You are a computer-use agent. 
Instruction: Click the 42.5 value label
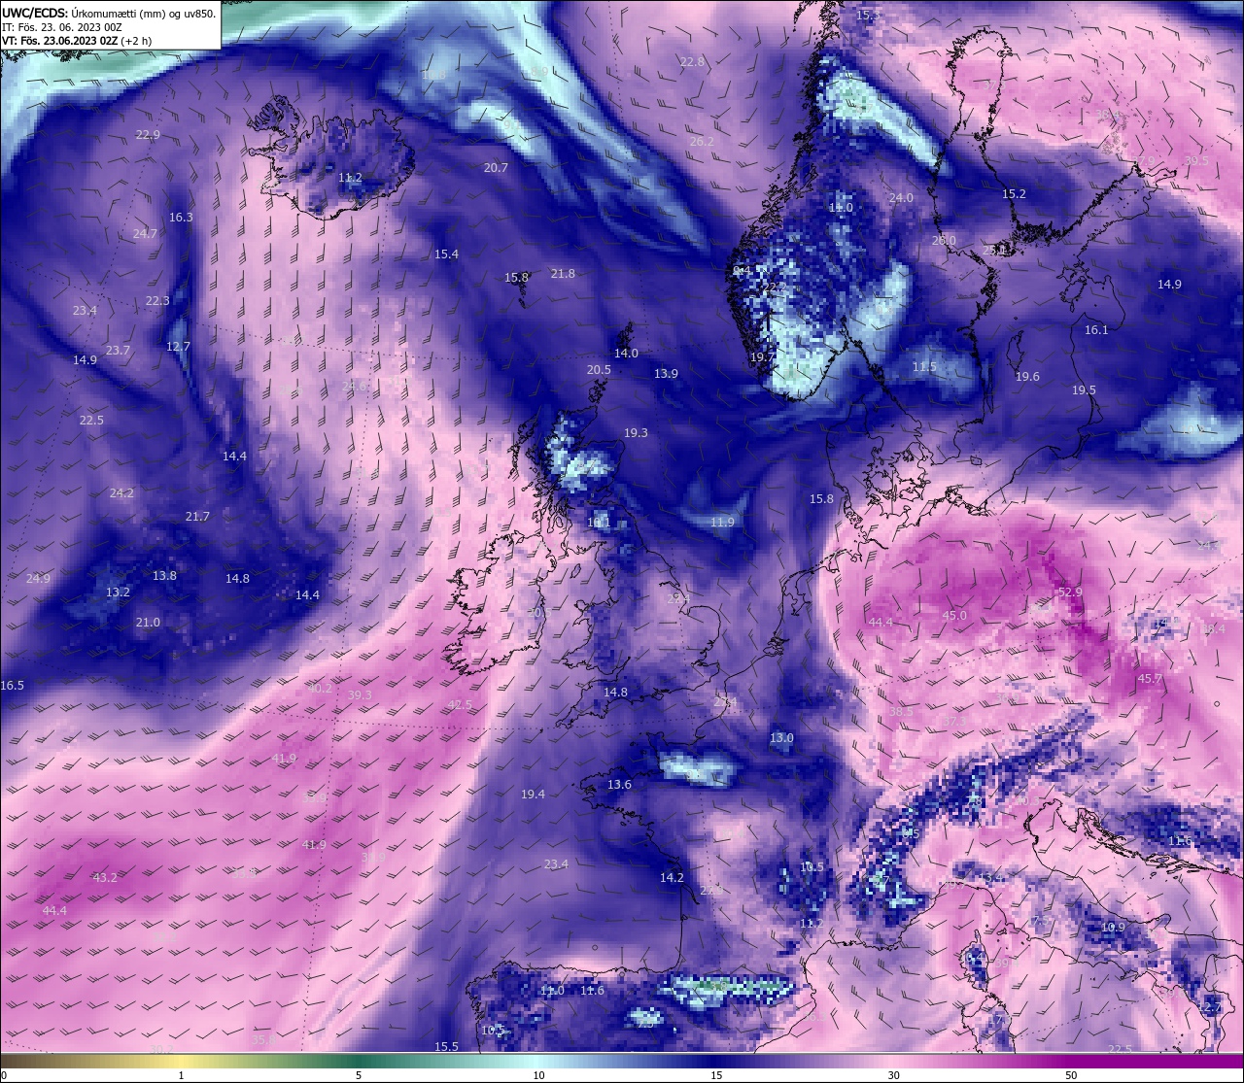tap(460, 705)
